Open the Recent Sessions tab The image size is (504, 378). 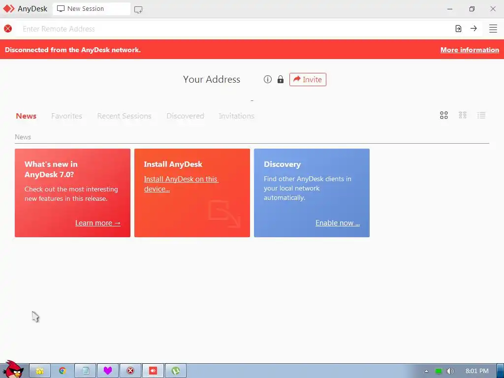click(124, 116)
